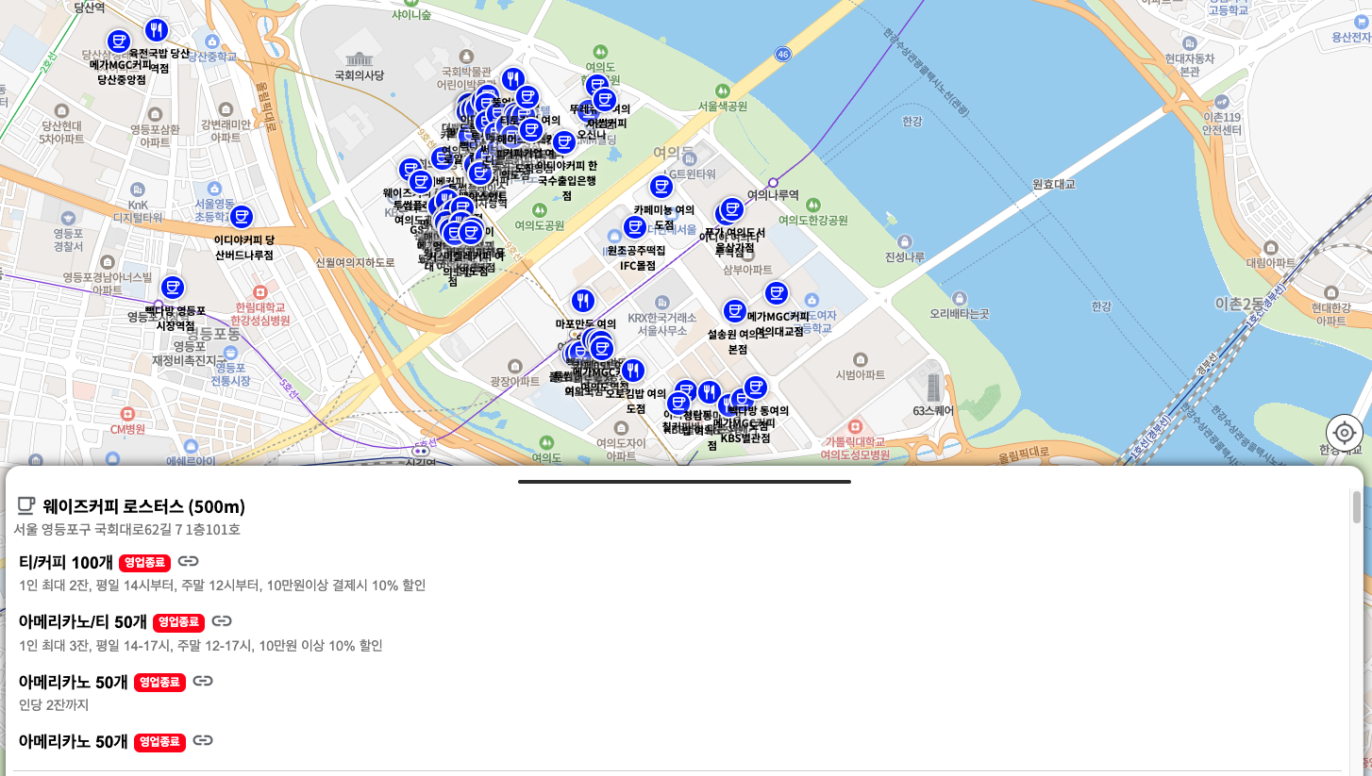Click the 웨이즈커피 로스터스 (500m) title
The image size is (1372, 776).
(144, 506)
